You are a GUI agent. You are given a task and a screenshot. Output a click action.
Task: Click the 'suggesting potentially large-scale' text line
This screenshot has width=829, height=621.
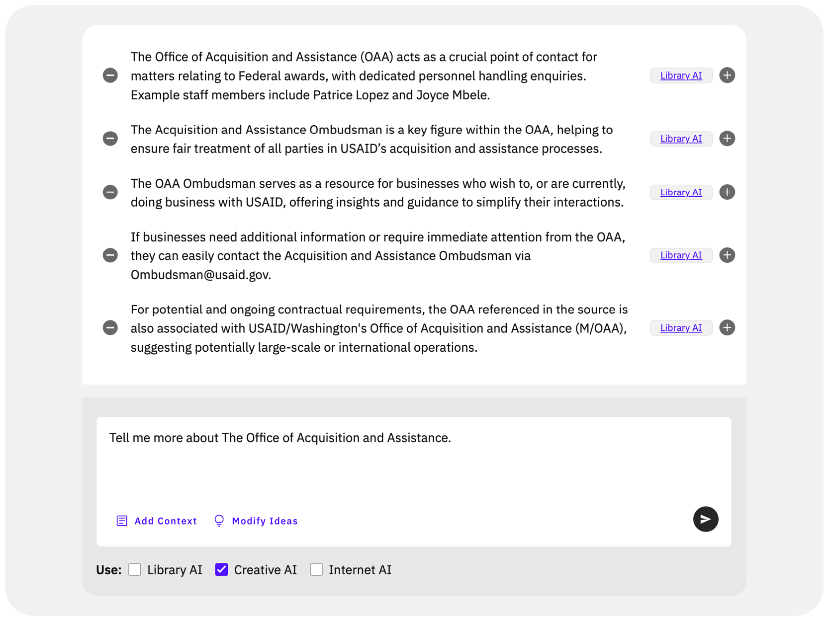(x=304, y=347)
